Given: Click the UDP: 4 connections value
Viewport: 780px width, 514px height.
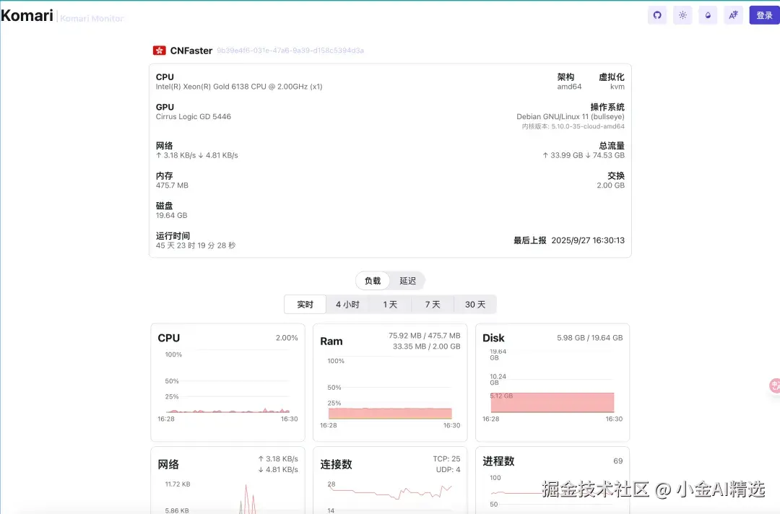Looking at the screenshot, I should click(448, 470).
